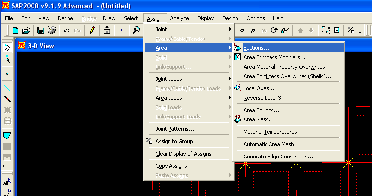Toggle the Lock/Unlock Model padlock icon
372x196 pixels.
click(x=107, y=30)
